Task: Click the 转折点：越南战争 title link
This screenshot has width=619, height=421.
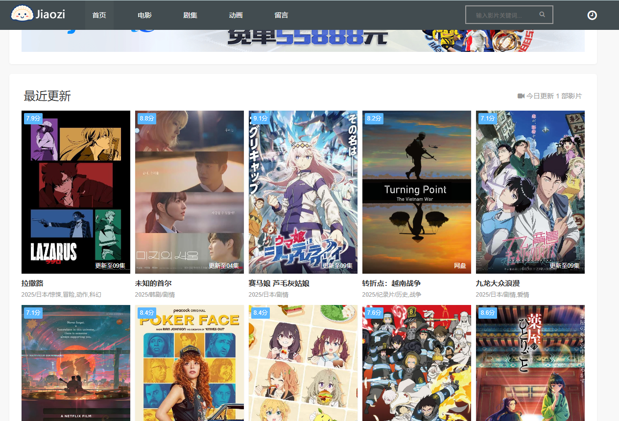Action: pos(392,283)
